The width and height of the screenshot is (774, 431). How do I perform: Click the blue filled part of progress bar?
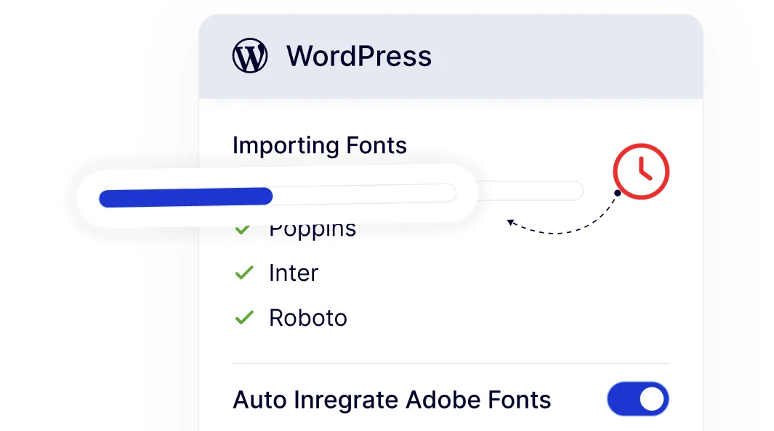click(x=185, y=197)
